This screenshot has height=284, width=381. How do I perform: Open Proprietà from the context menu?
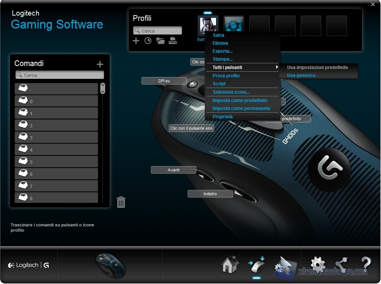[x=222, y=117]
